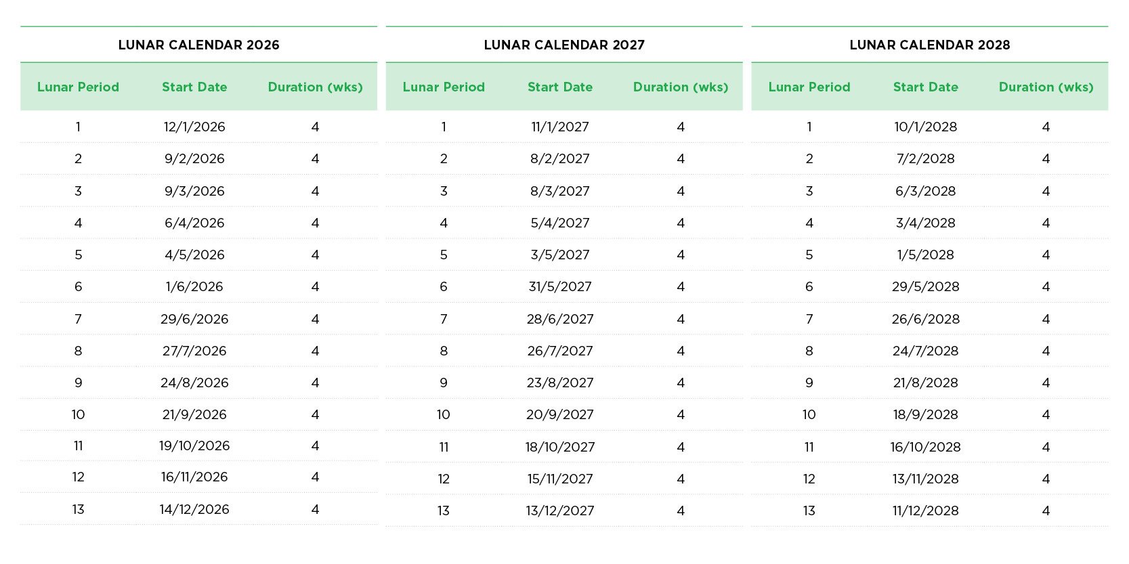Select "Duration (wks)" header in the 2027 calendar
Image resolution: width=1129 pixels, height=564 pixels.
point(681,87)
